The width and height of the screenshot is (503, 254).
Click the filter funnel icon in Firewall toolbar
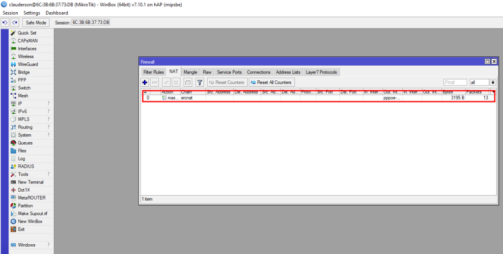click(x=200, y=82)
